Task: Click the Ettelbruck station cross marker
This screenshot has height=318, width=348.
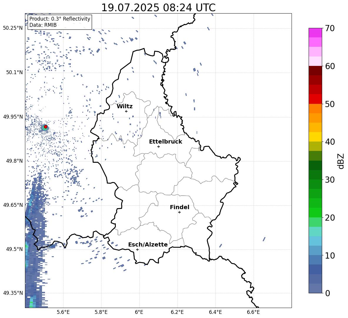Action: pos(158,146)
